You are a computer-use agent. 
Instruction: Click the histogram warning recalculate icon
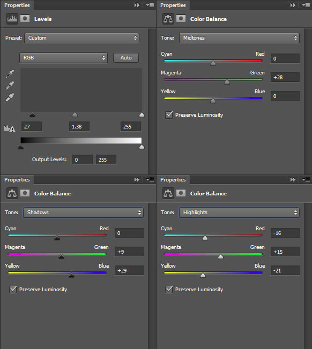click(10, 128)
